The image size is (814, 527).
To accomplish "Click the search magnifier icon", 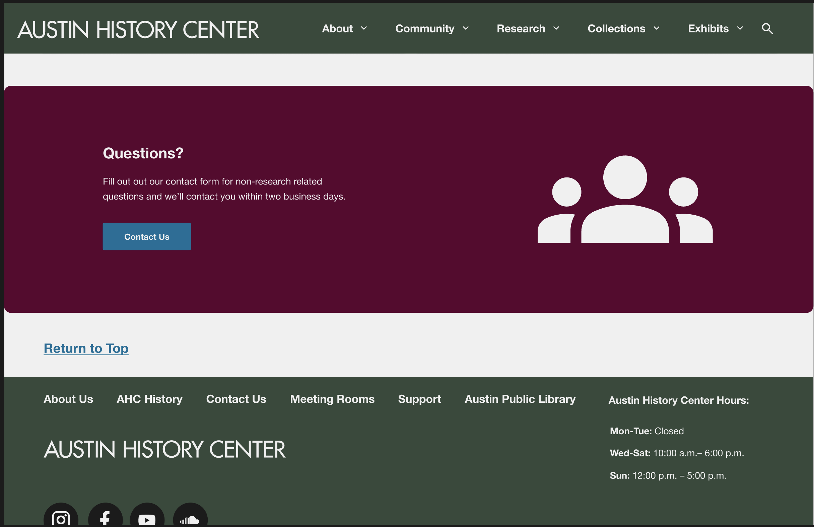I will point(767,29).
